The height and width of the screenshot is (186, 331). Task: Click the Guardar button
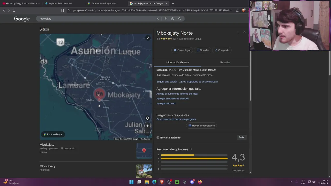click(203, 50)
